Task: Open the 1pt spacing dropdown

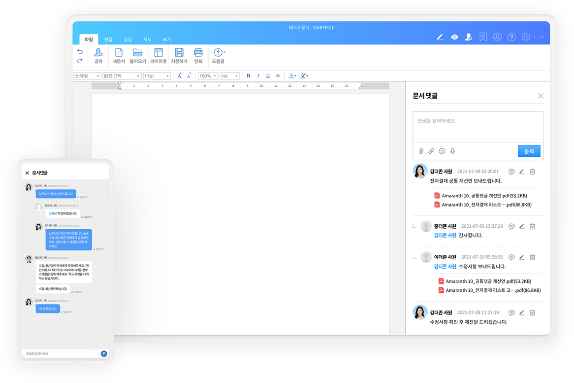Action: coord(229,76)
